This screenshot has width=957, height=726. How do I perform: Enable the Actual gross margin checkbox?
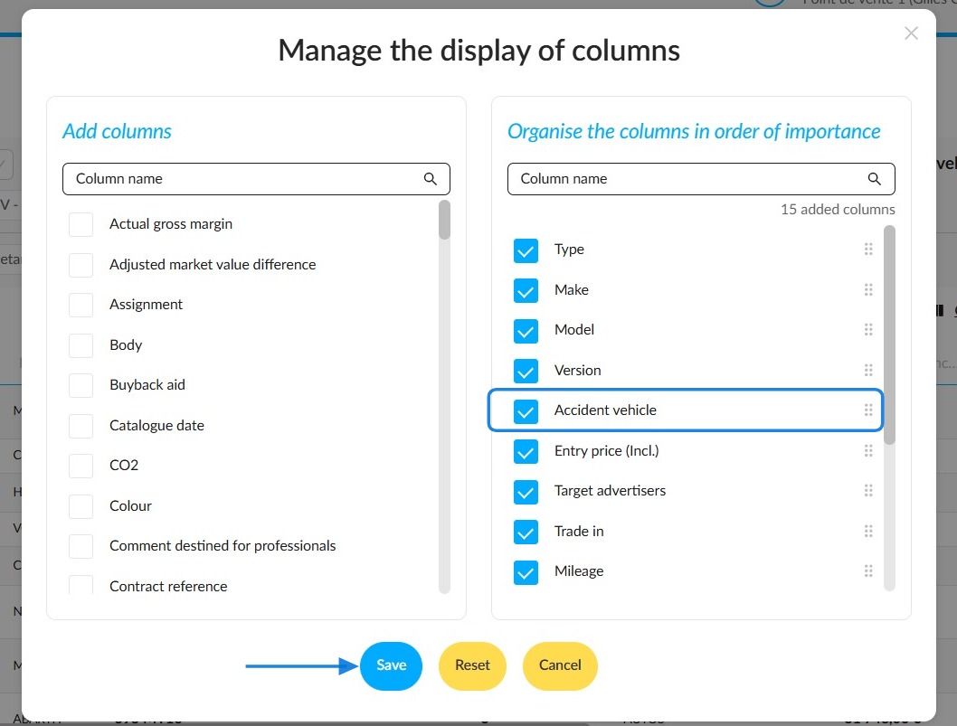pos(81,224)
